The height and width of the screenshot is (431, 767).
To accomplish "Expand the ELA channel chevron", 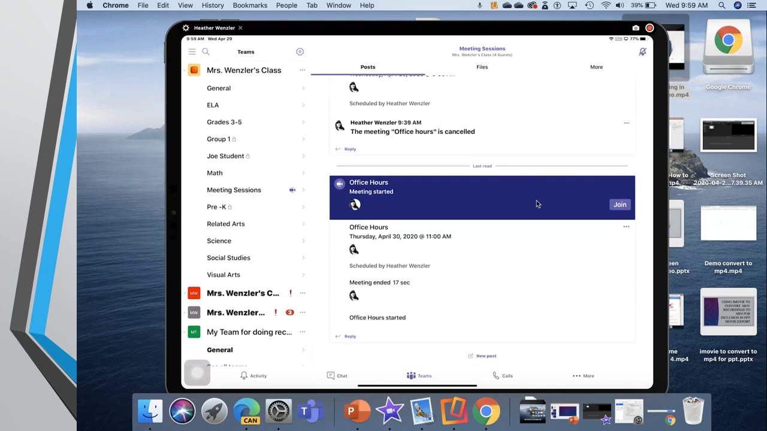I will tap(303, 105).
